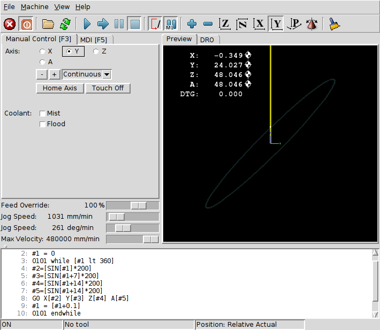Select the A axis radio button

(42, 62)
